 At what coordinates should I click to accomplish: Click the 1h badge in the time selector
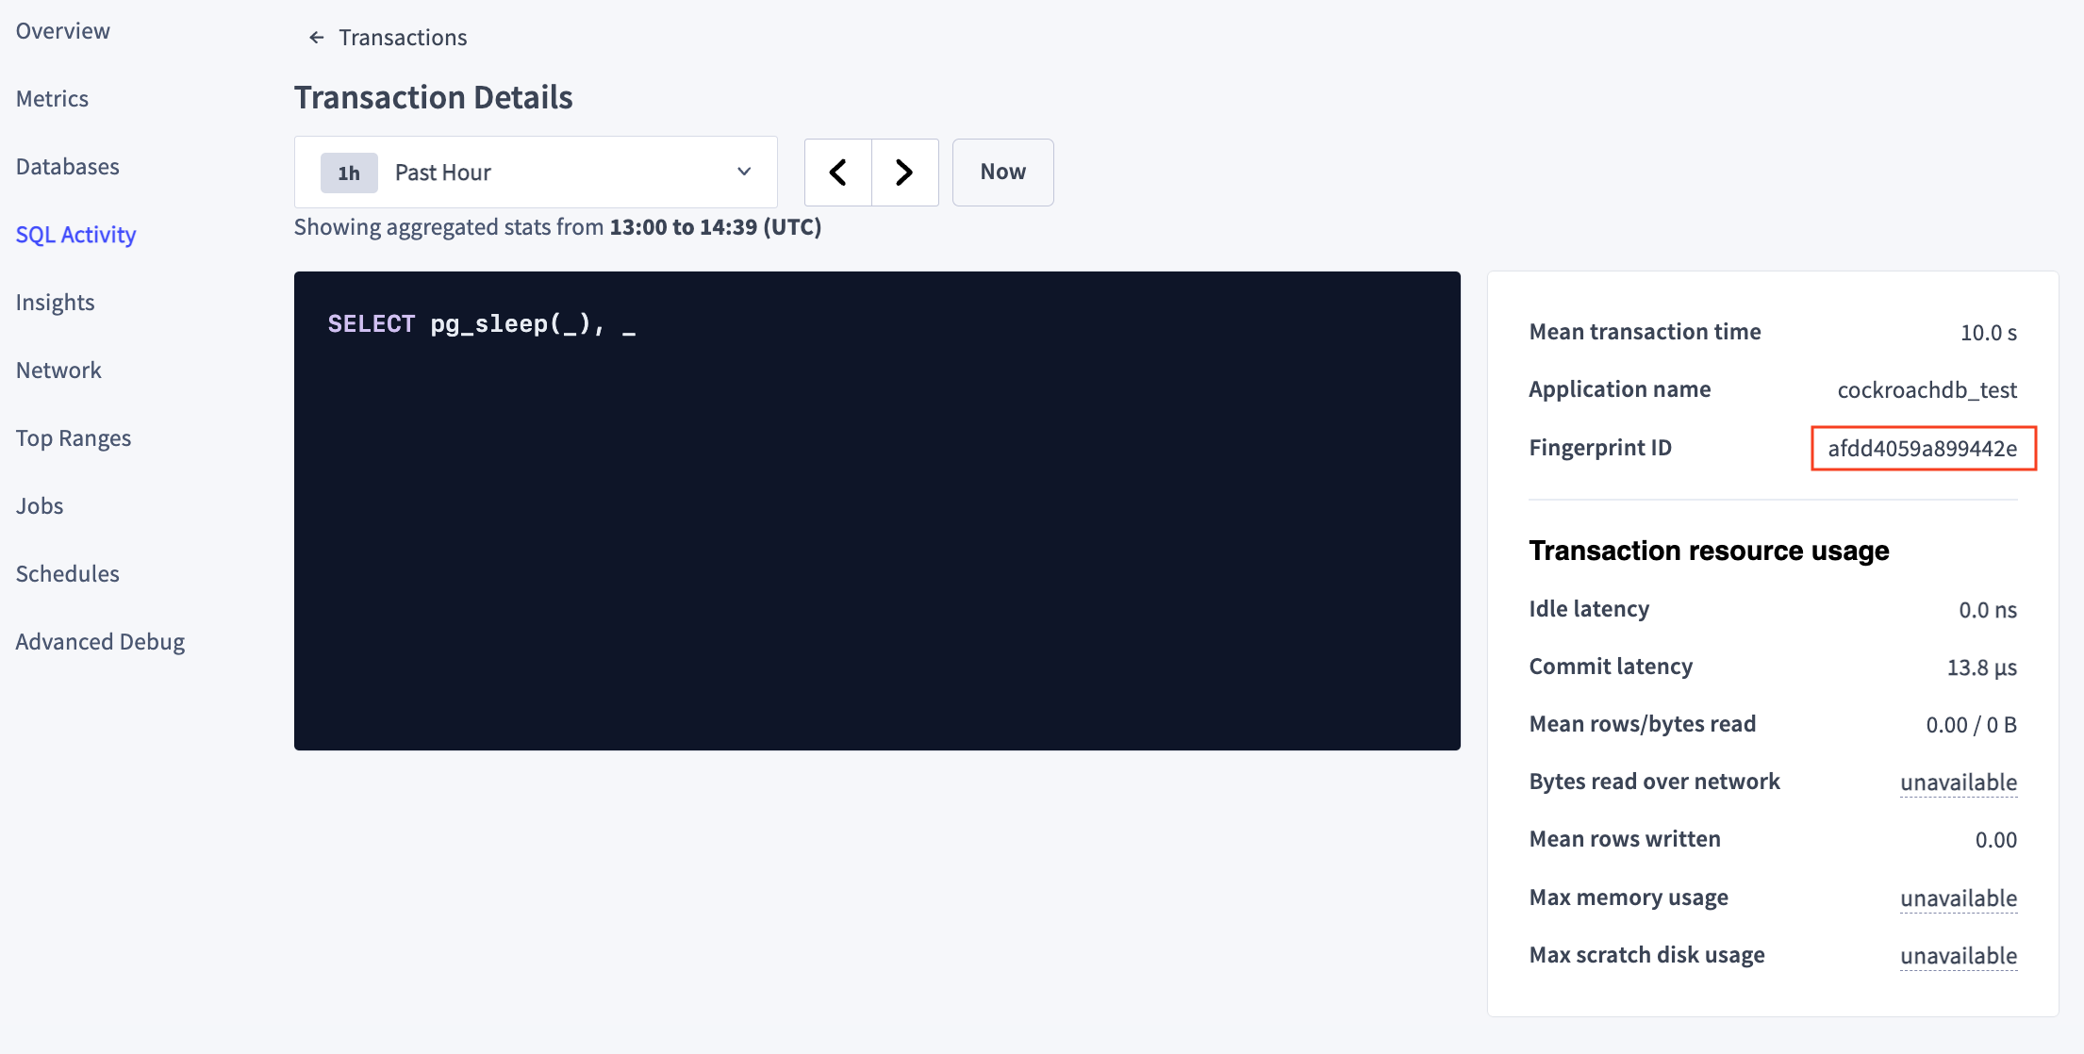[348, 173]
